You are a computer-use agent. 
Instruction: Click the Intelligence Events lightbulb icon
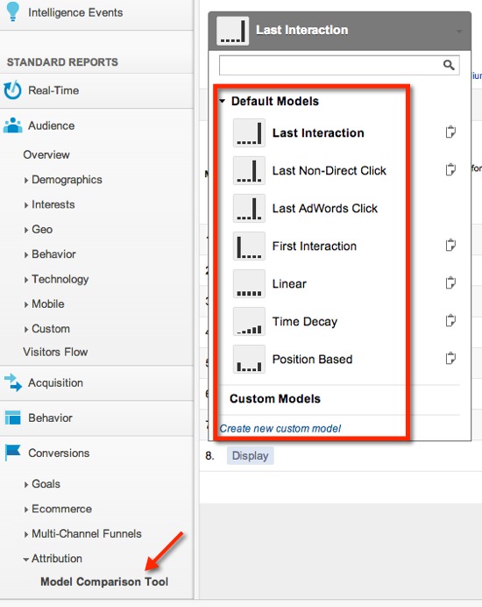pyautogui.click(x=13, y=11)
